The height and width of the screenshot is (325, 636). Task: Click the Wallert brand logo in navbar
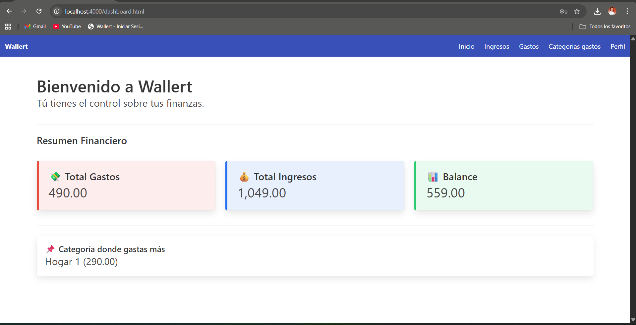pyautogui.click(x=16, y=46)
